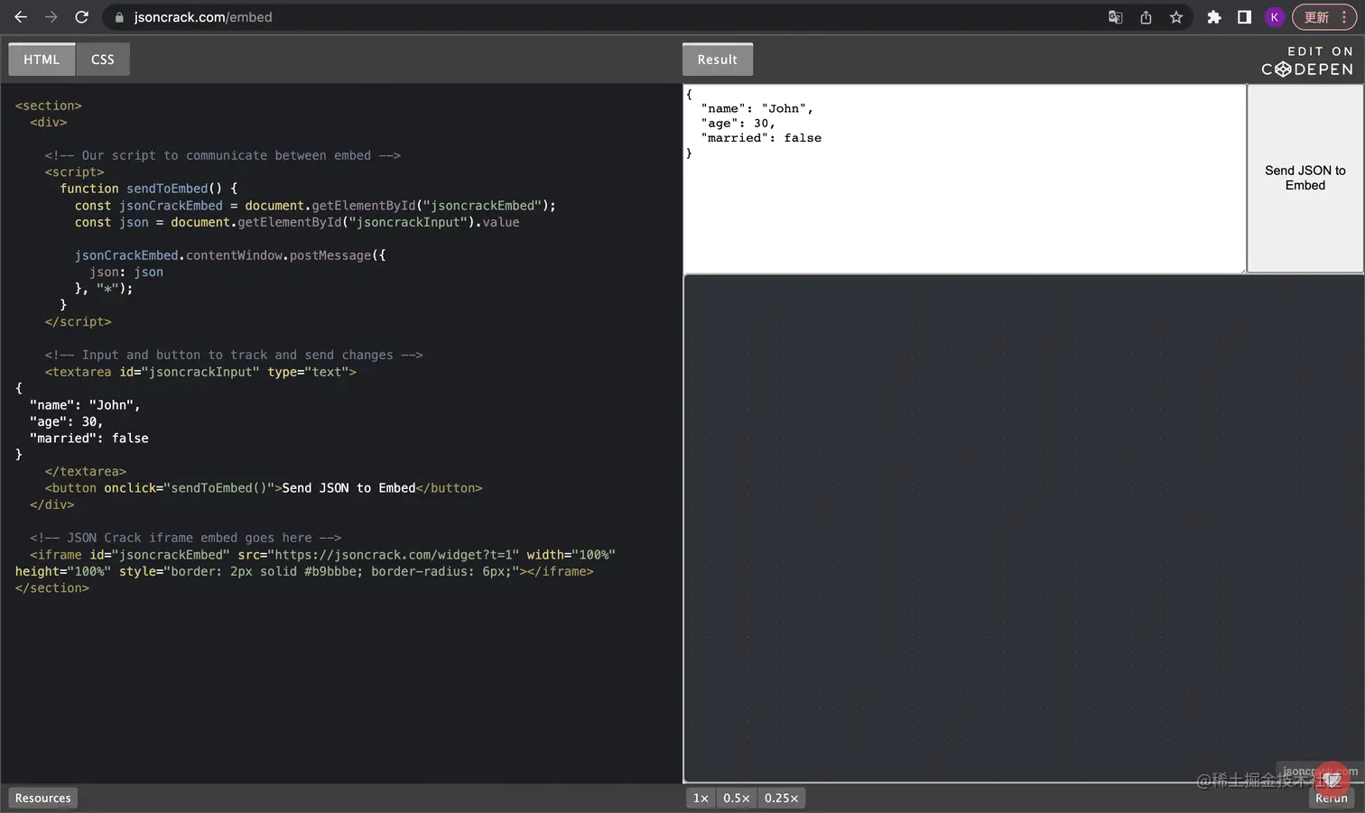Focus the JSON input textarea in Result

964,178
